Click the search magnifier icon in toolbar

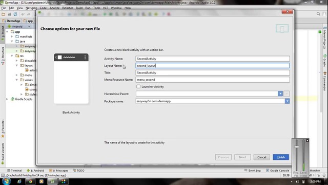point(318,14)
